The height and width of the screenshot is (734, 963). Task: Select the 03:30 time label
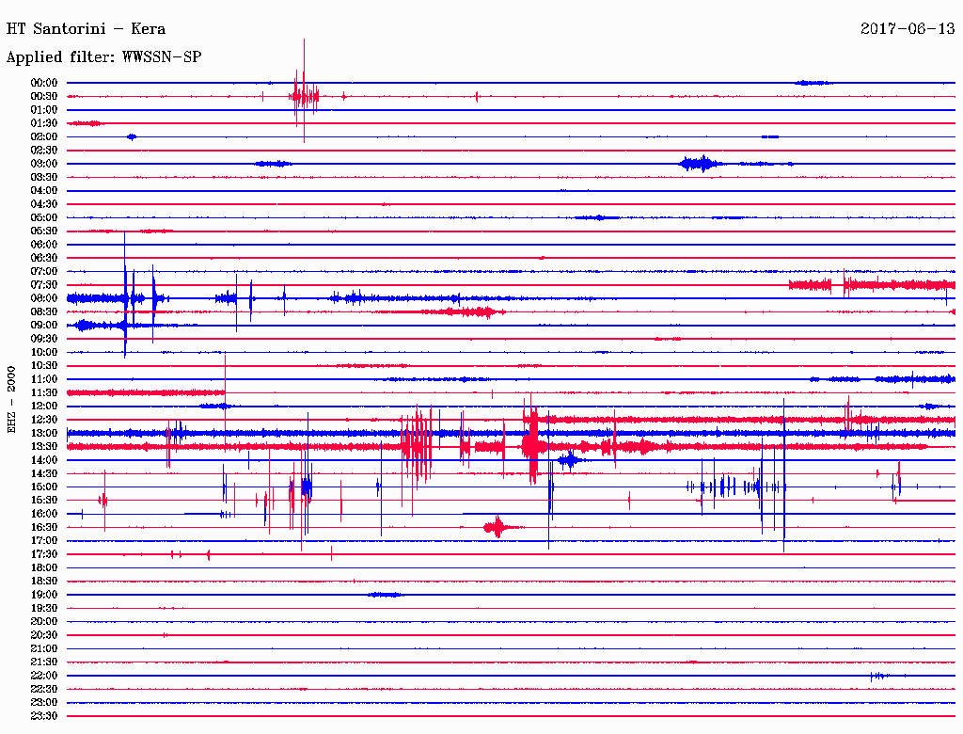point(44,178)
